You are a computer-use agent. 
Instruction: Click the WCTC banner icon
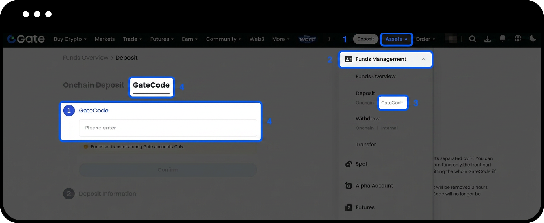pyautogui.click(x=307, y=39)
